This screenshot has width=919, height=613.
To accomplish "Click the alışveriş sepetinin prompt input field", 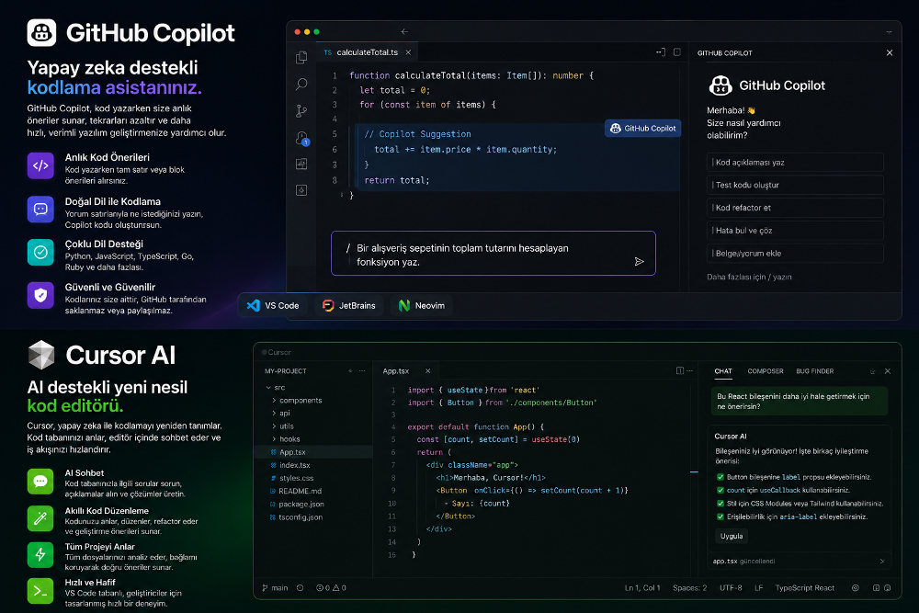I will [x=494, y=253].
